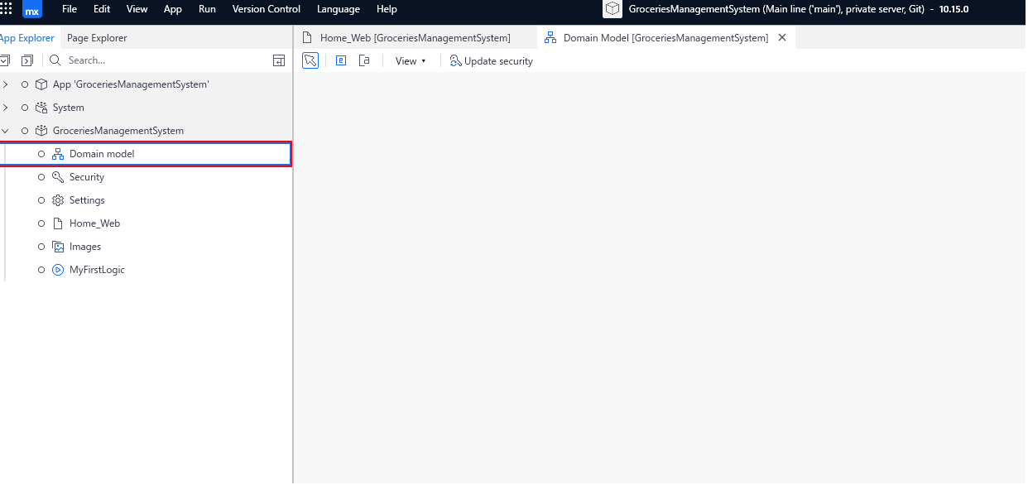Open the Run menu
This screenshot has height=485, width=1028.
207,9
